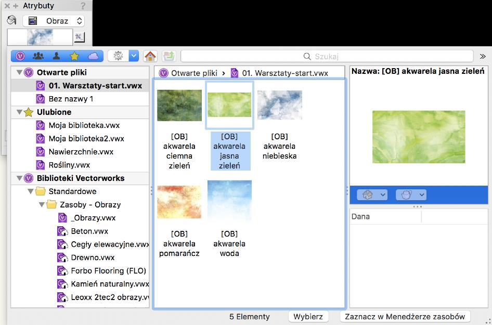Click Ulubione star icon in tree

(x=29, y=112)
